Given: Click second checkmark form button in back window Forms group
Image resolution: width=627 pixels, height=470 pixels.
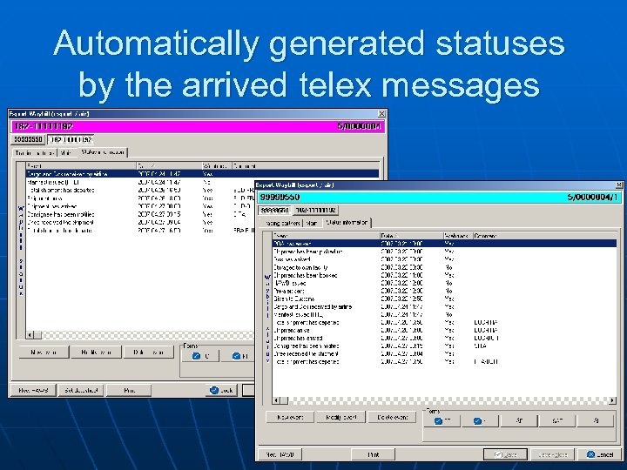Looking at the screenshot, I should 239,356.
